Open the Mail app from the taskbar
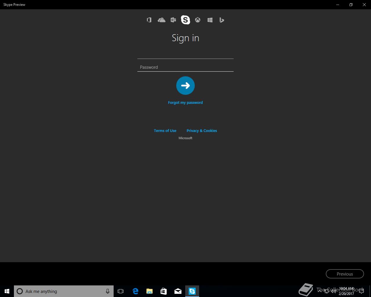This screenshot has height=297, width=371. point(178,291)
